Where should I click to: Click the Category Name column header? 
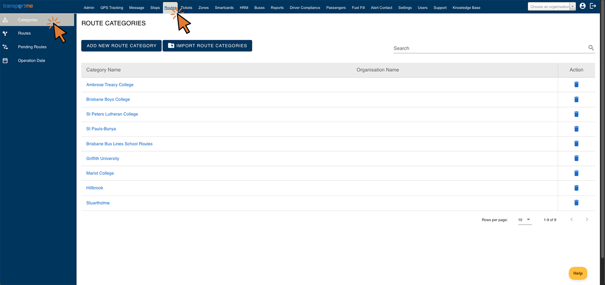[x=103, y=70]
